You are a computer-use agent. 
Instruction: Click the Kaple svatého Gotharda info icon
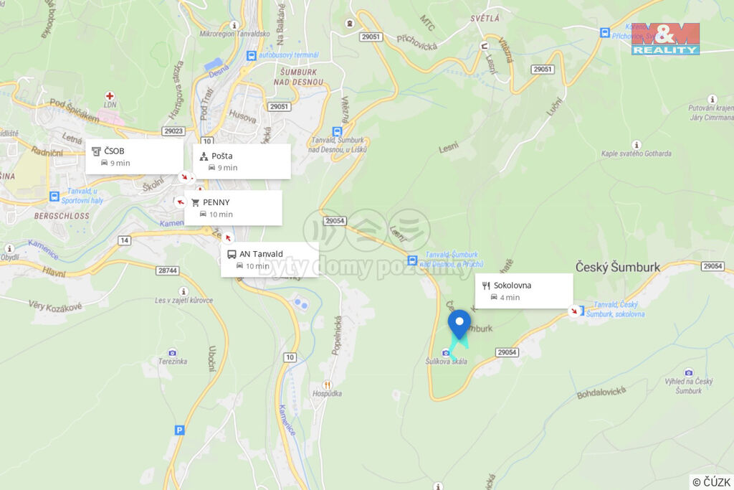[x=637, y=145]
